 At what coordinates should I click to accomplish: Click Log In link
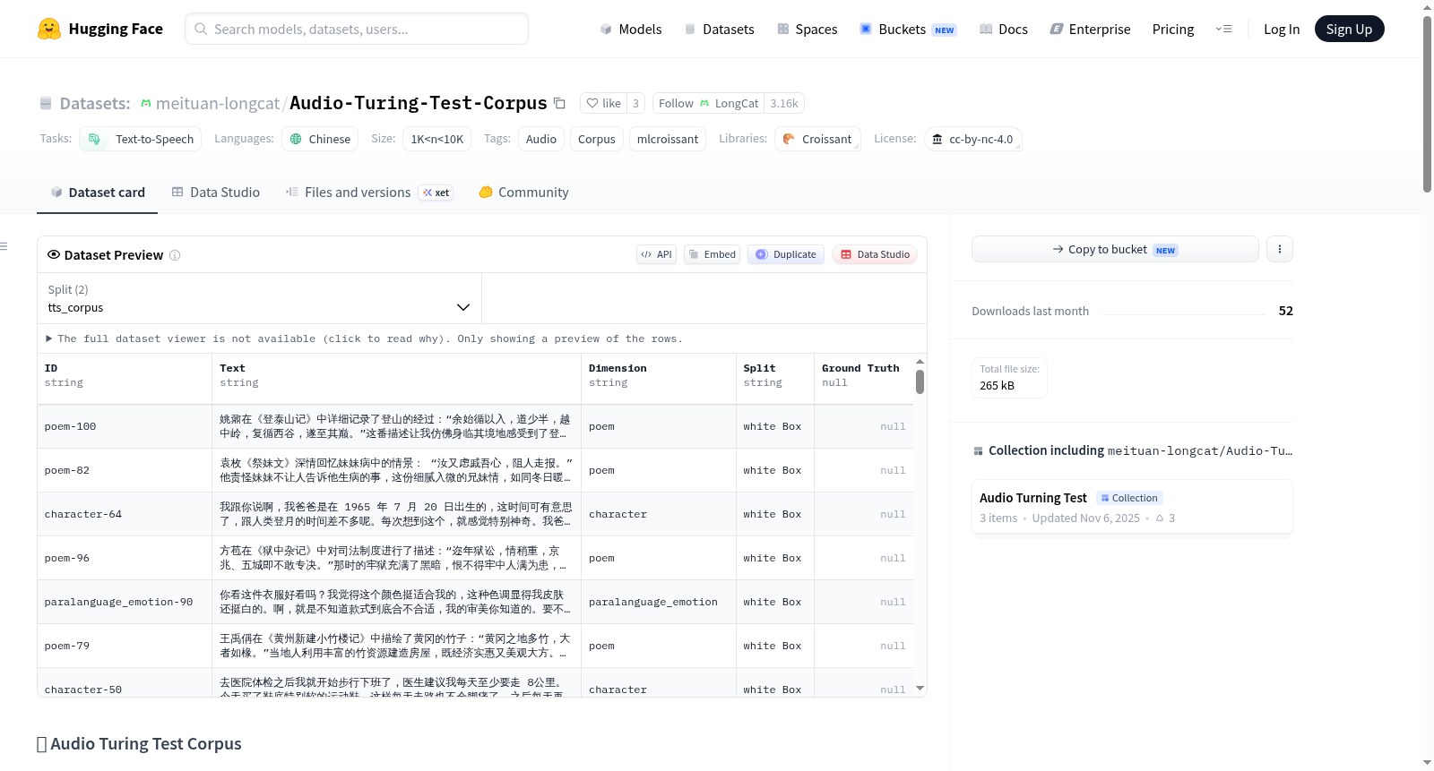[1282, 29]
